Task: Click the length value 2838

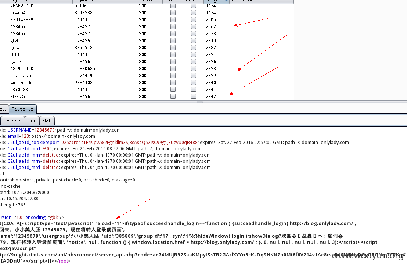Action: [211, 69]
